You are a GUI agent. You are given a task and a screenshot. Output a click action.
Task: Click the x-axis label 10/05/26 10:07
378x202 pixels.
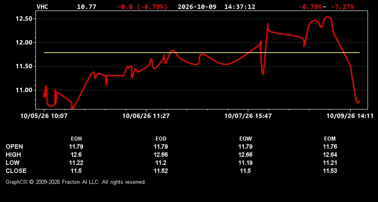(x=44, y=116)
